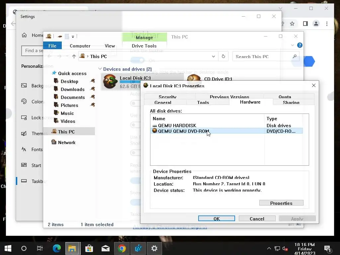Viewport: 340px width, 255px height.
Task: Open Taskbar page in Settings
Action: pos(32,181)
